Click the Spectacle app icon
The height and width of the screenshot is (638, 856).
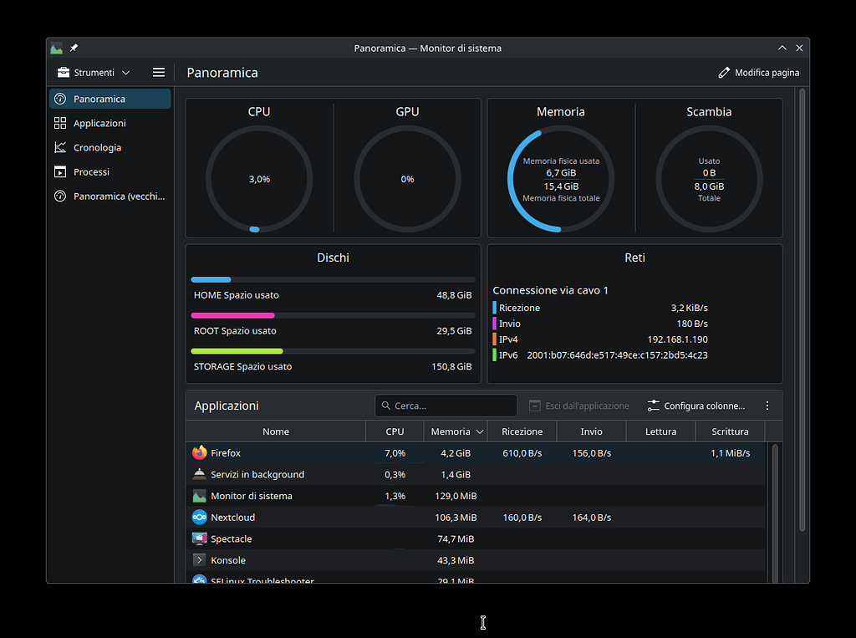click(198, 538)
